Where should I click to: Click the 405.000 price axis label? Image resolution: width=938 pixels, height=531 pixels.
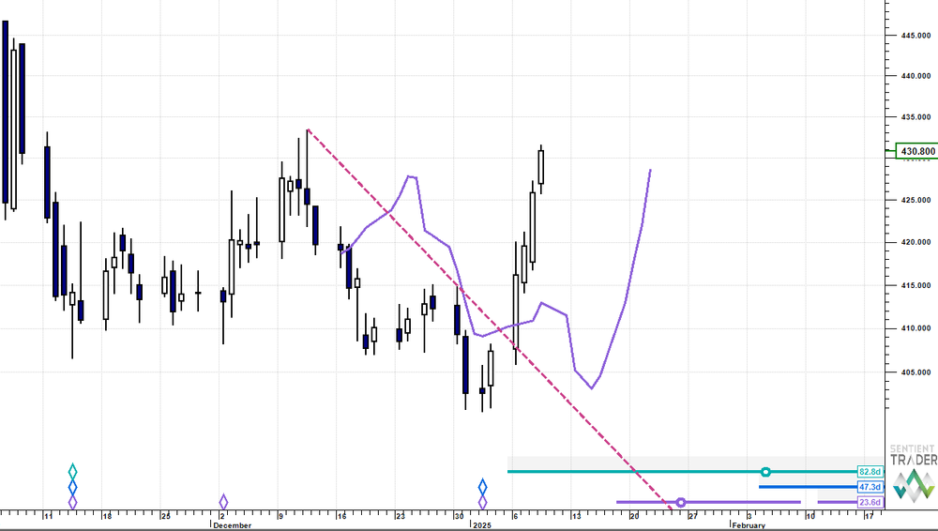[x=915, y=372]
